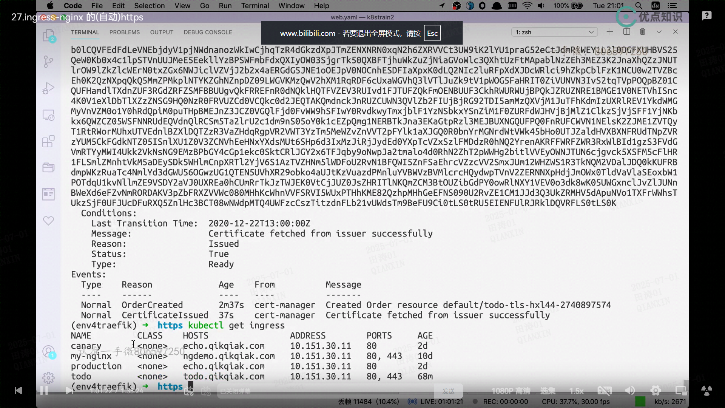Collapse terminal panel with the chevron
Image resolution: width=725 pixels, height=408 pixels.
659,32
